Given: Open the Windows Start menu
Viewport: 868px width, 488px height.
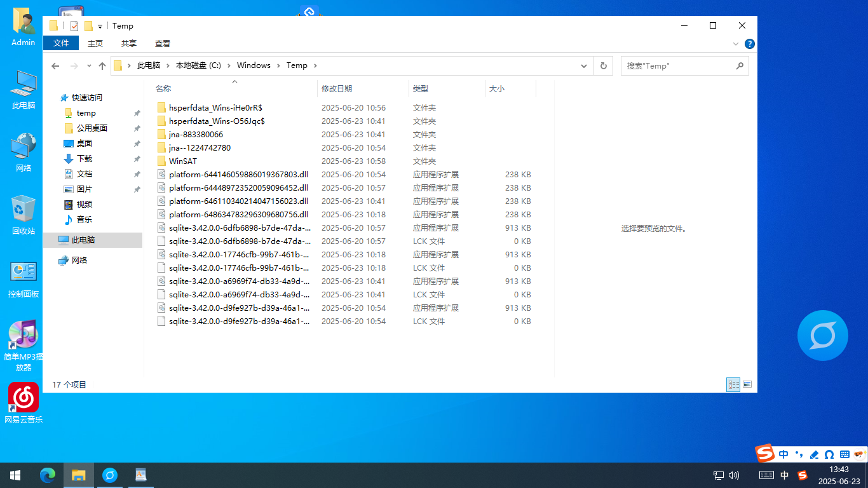Looking at the screenshot, I should (x=15, y=475).
